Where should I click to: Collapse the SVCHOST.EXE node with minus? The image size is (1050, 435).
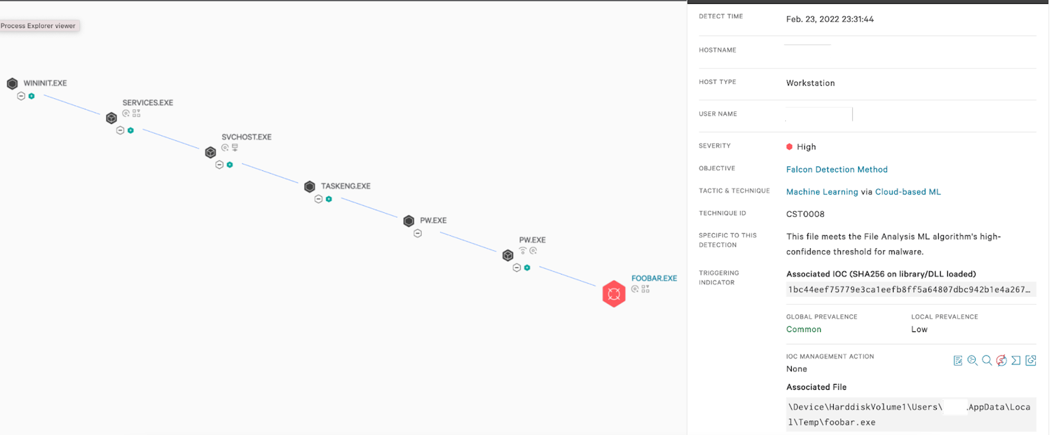[x=219, y=164]
